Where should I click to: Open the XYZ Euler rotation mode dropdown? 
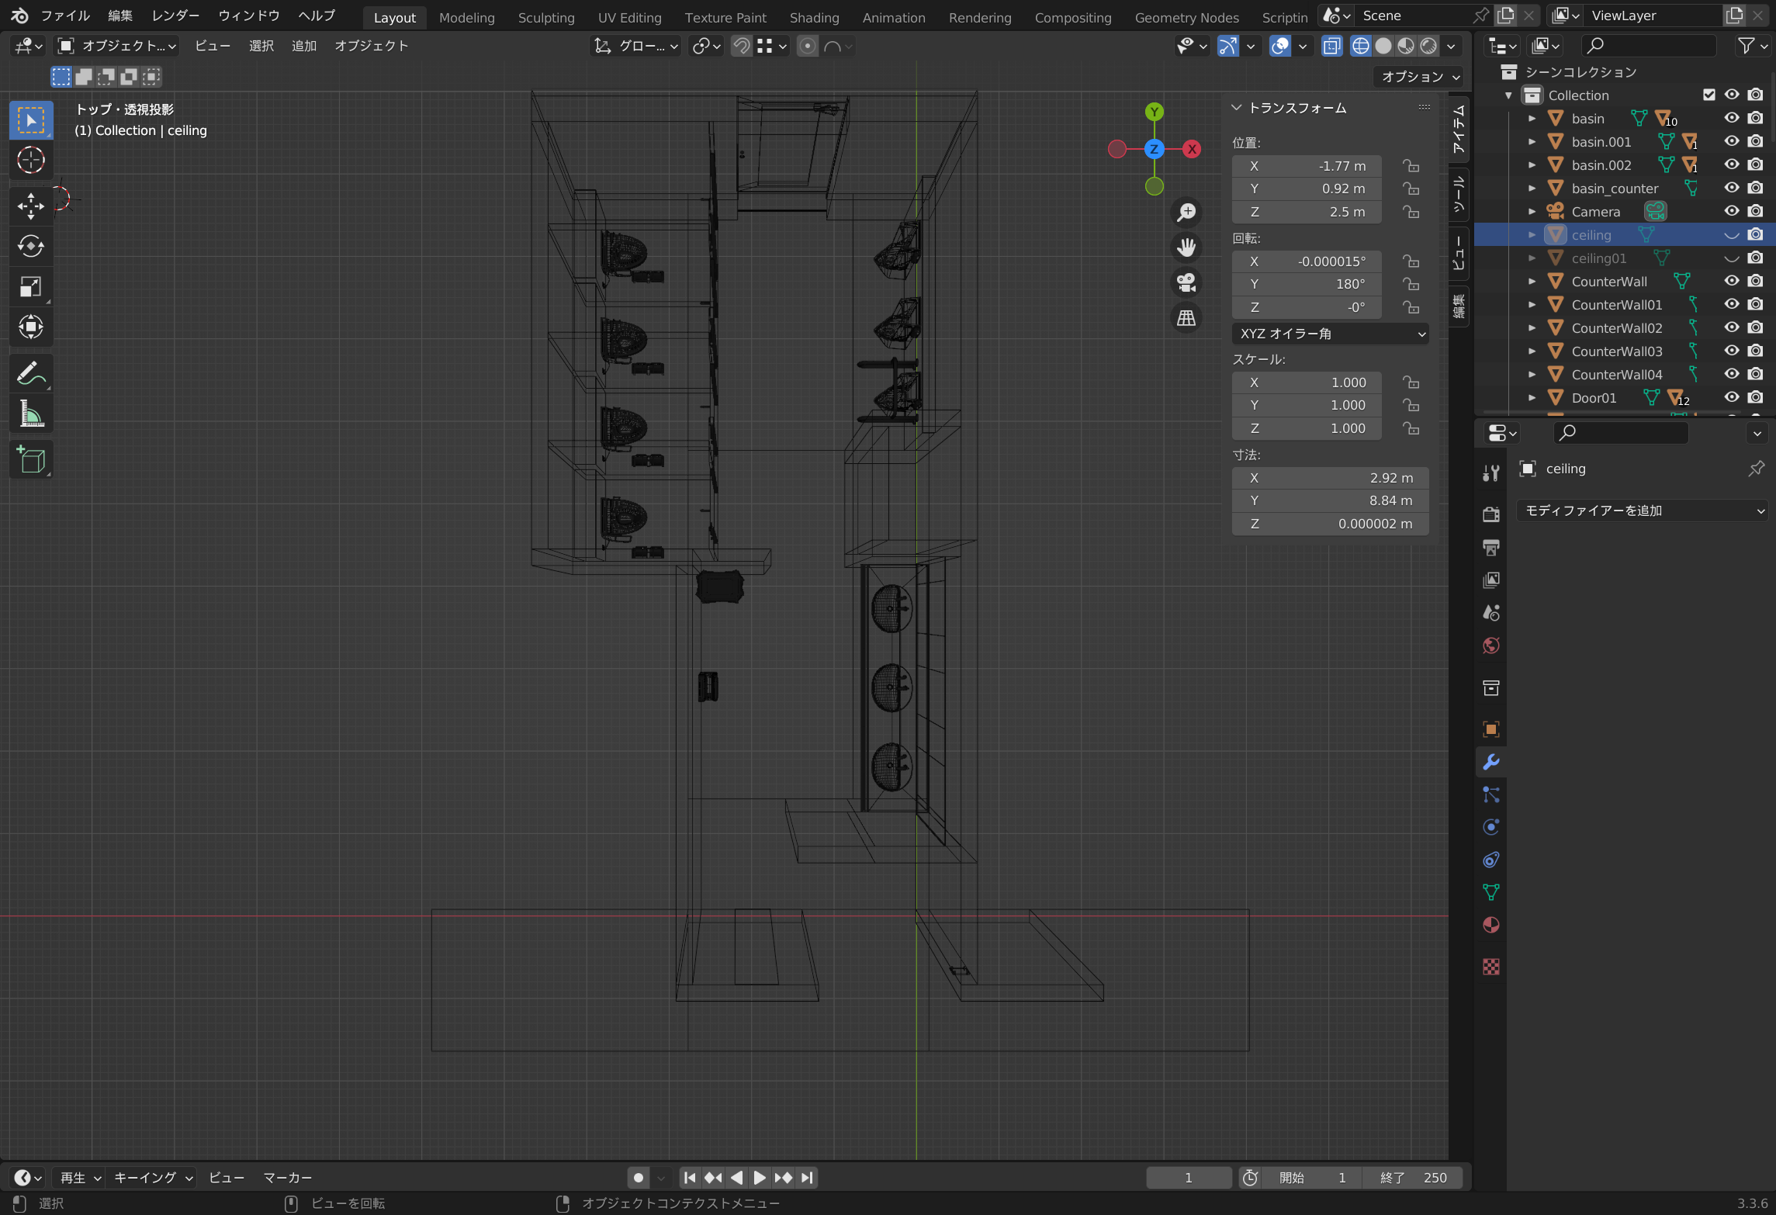[x=1330, y=334]
